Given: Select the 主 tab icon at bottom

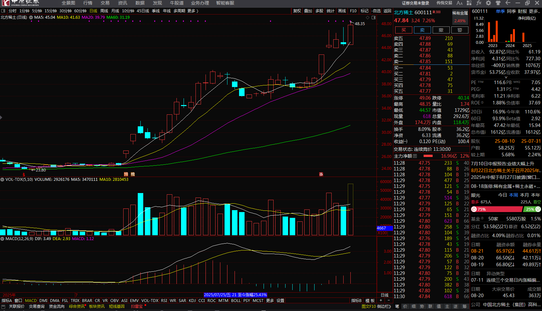Looking at the screenshot, I should tap(447, 306).
